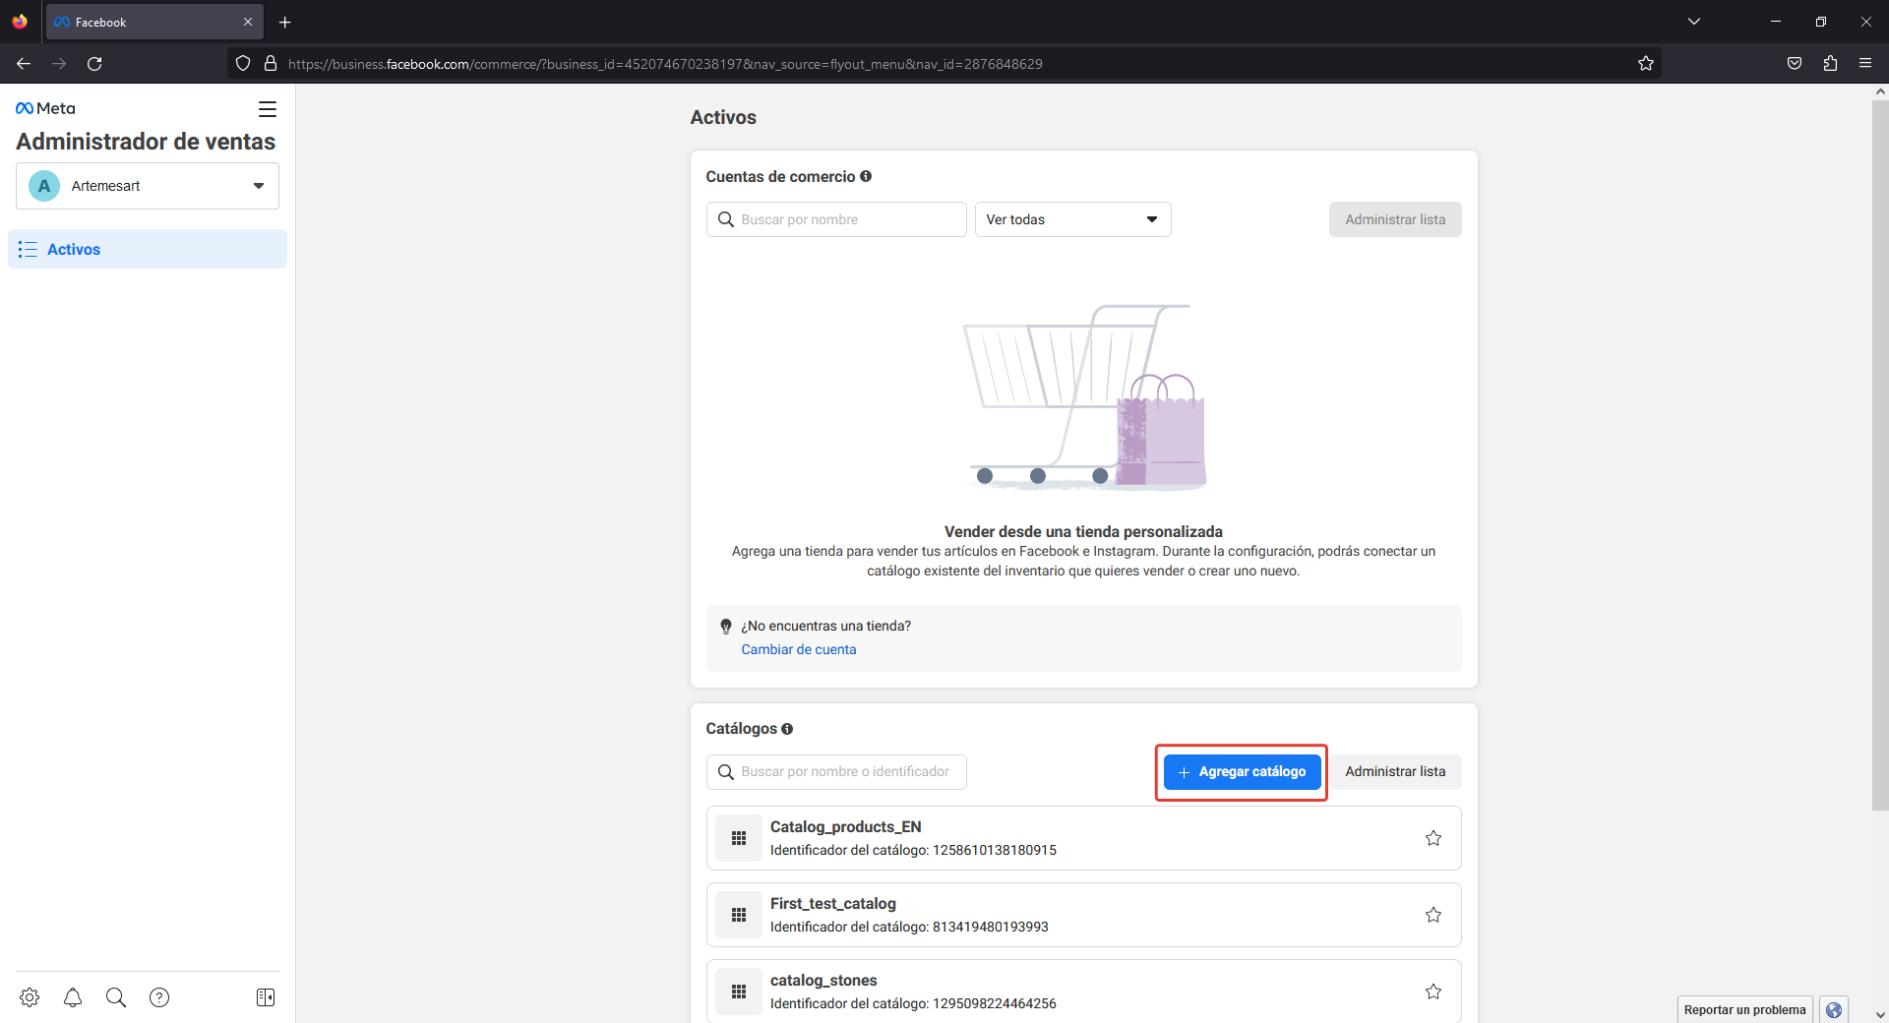1889x1023 pixels.
Task: Favorite the First_test_catalog star
Action: (1433, 915)
